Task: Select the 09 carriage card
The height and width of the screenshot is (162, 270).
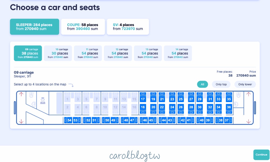Action: (28, 53)
